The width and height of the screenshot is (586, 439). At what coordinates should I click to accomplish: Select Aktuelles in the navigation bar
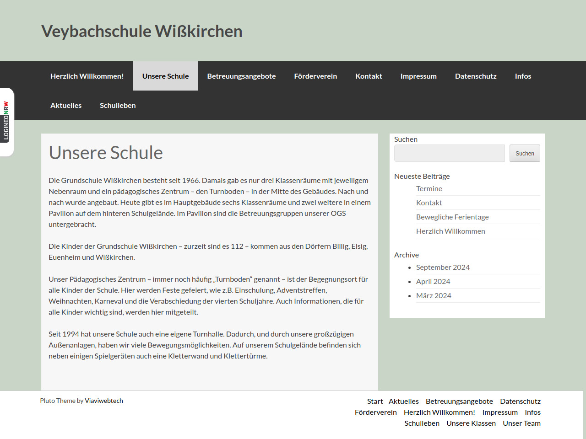point(66,106)
